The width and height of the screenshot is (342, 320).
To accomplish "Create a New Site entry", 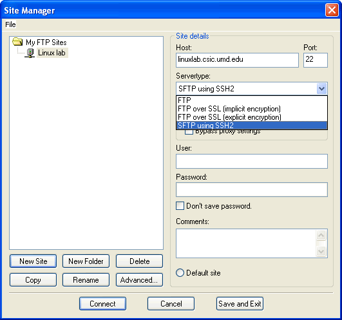I will [33, 261].
